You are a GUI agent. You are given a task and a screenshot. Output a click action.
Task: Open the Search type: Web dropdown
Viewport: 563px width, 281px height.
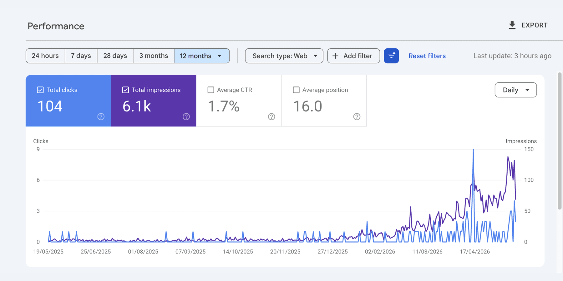(x=284, y=56)
